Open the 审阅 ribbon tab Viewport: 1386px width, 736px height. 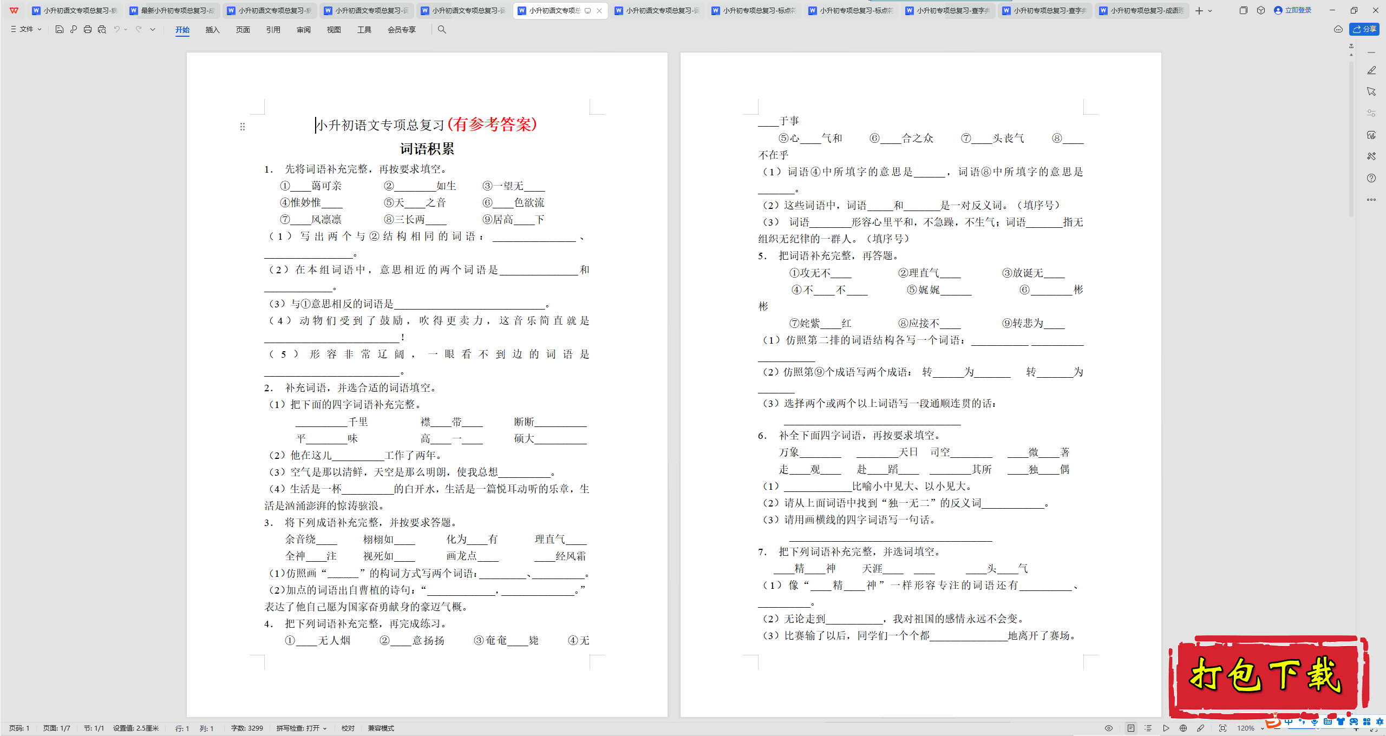304,30
